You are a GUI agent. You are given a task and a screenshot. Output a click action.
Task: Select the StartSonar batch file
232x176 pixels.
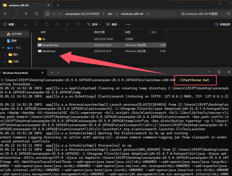coord(102,51)
